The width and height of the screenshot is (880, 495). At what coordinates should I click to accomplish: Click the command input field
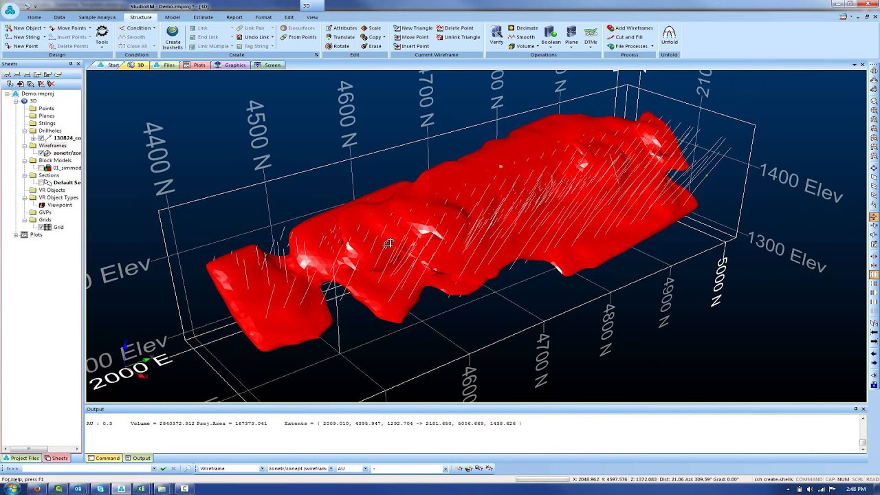[89, 468]
